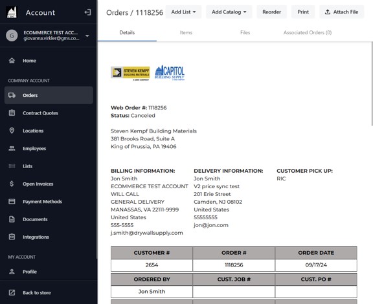
Task: Click the CUSTOMER PICK UP RIC value
Action: click(281, 179)
